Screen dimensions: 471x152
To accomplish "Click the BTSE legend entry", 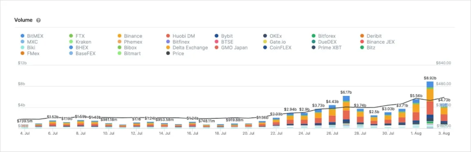I will coord(224,42).
